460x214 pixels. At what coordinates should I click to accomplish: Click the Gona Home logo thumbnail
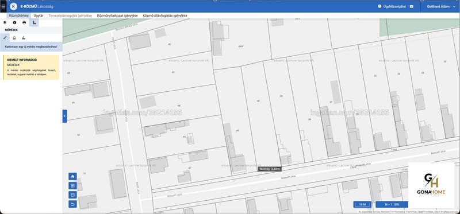[431, 185]
